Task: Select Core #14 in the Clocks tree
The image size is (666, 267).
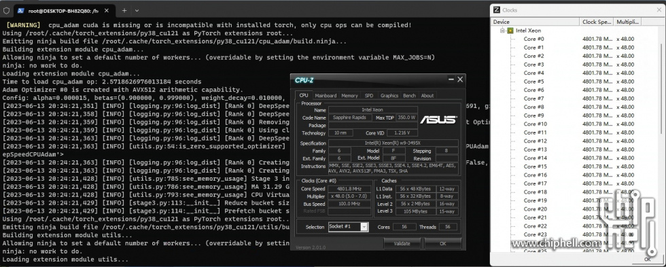Action: [536, 158]
